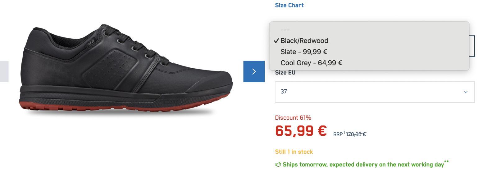Select Slate - 99,99 € color option
Image resolution: width=497 pixels, height=175 pixels.
(x=303, y=52)
